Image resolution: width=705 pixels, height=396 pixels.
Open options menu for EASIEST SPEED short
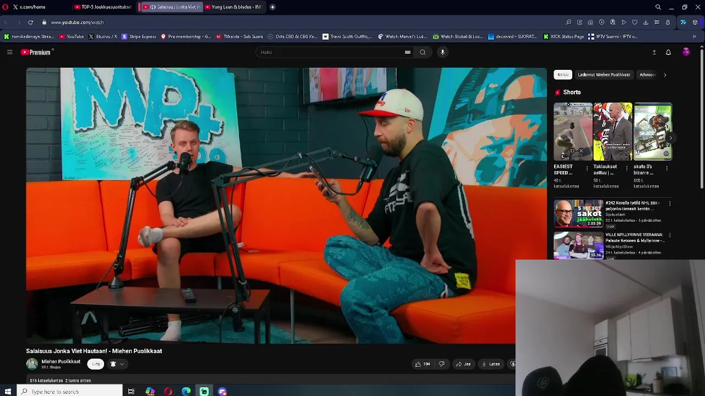coord(587,168)
